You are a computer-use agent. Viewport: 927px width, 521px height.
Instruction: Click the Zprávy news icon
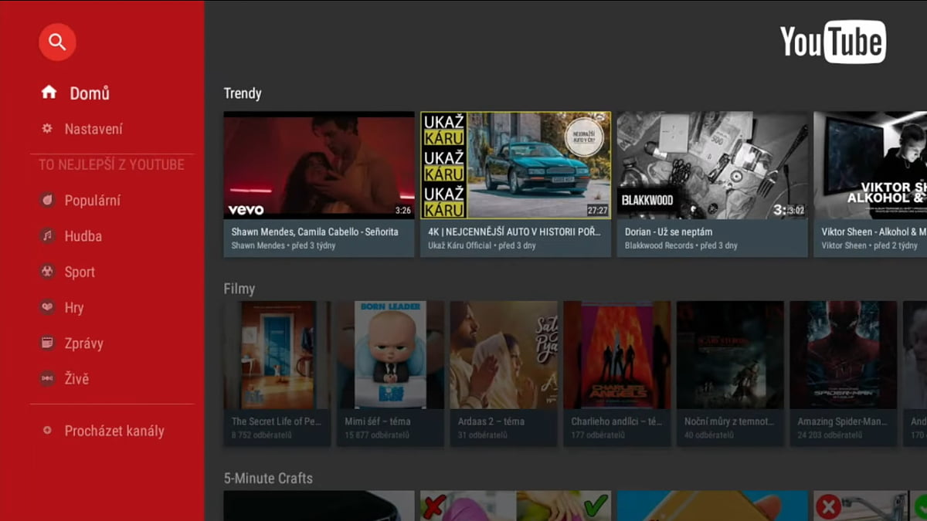(48, 343)
